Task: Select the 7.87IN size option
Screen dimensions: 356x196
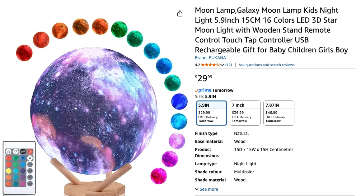Action: [x=279, y=113]
